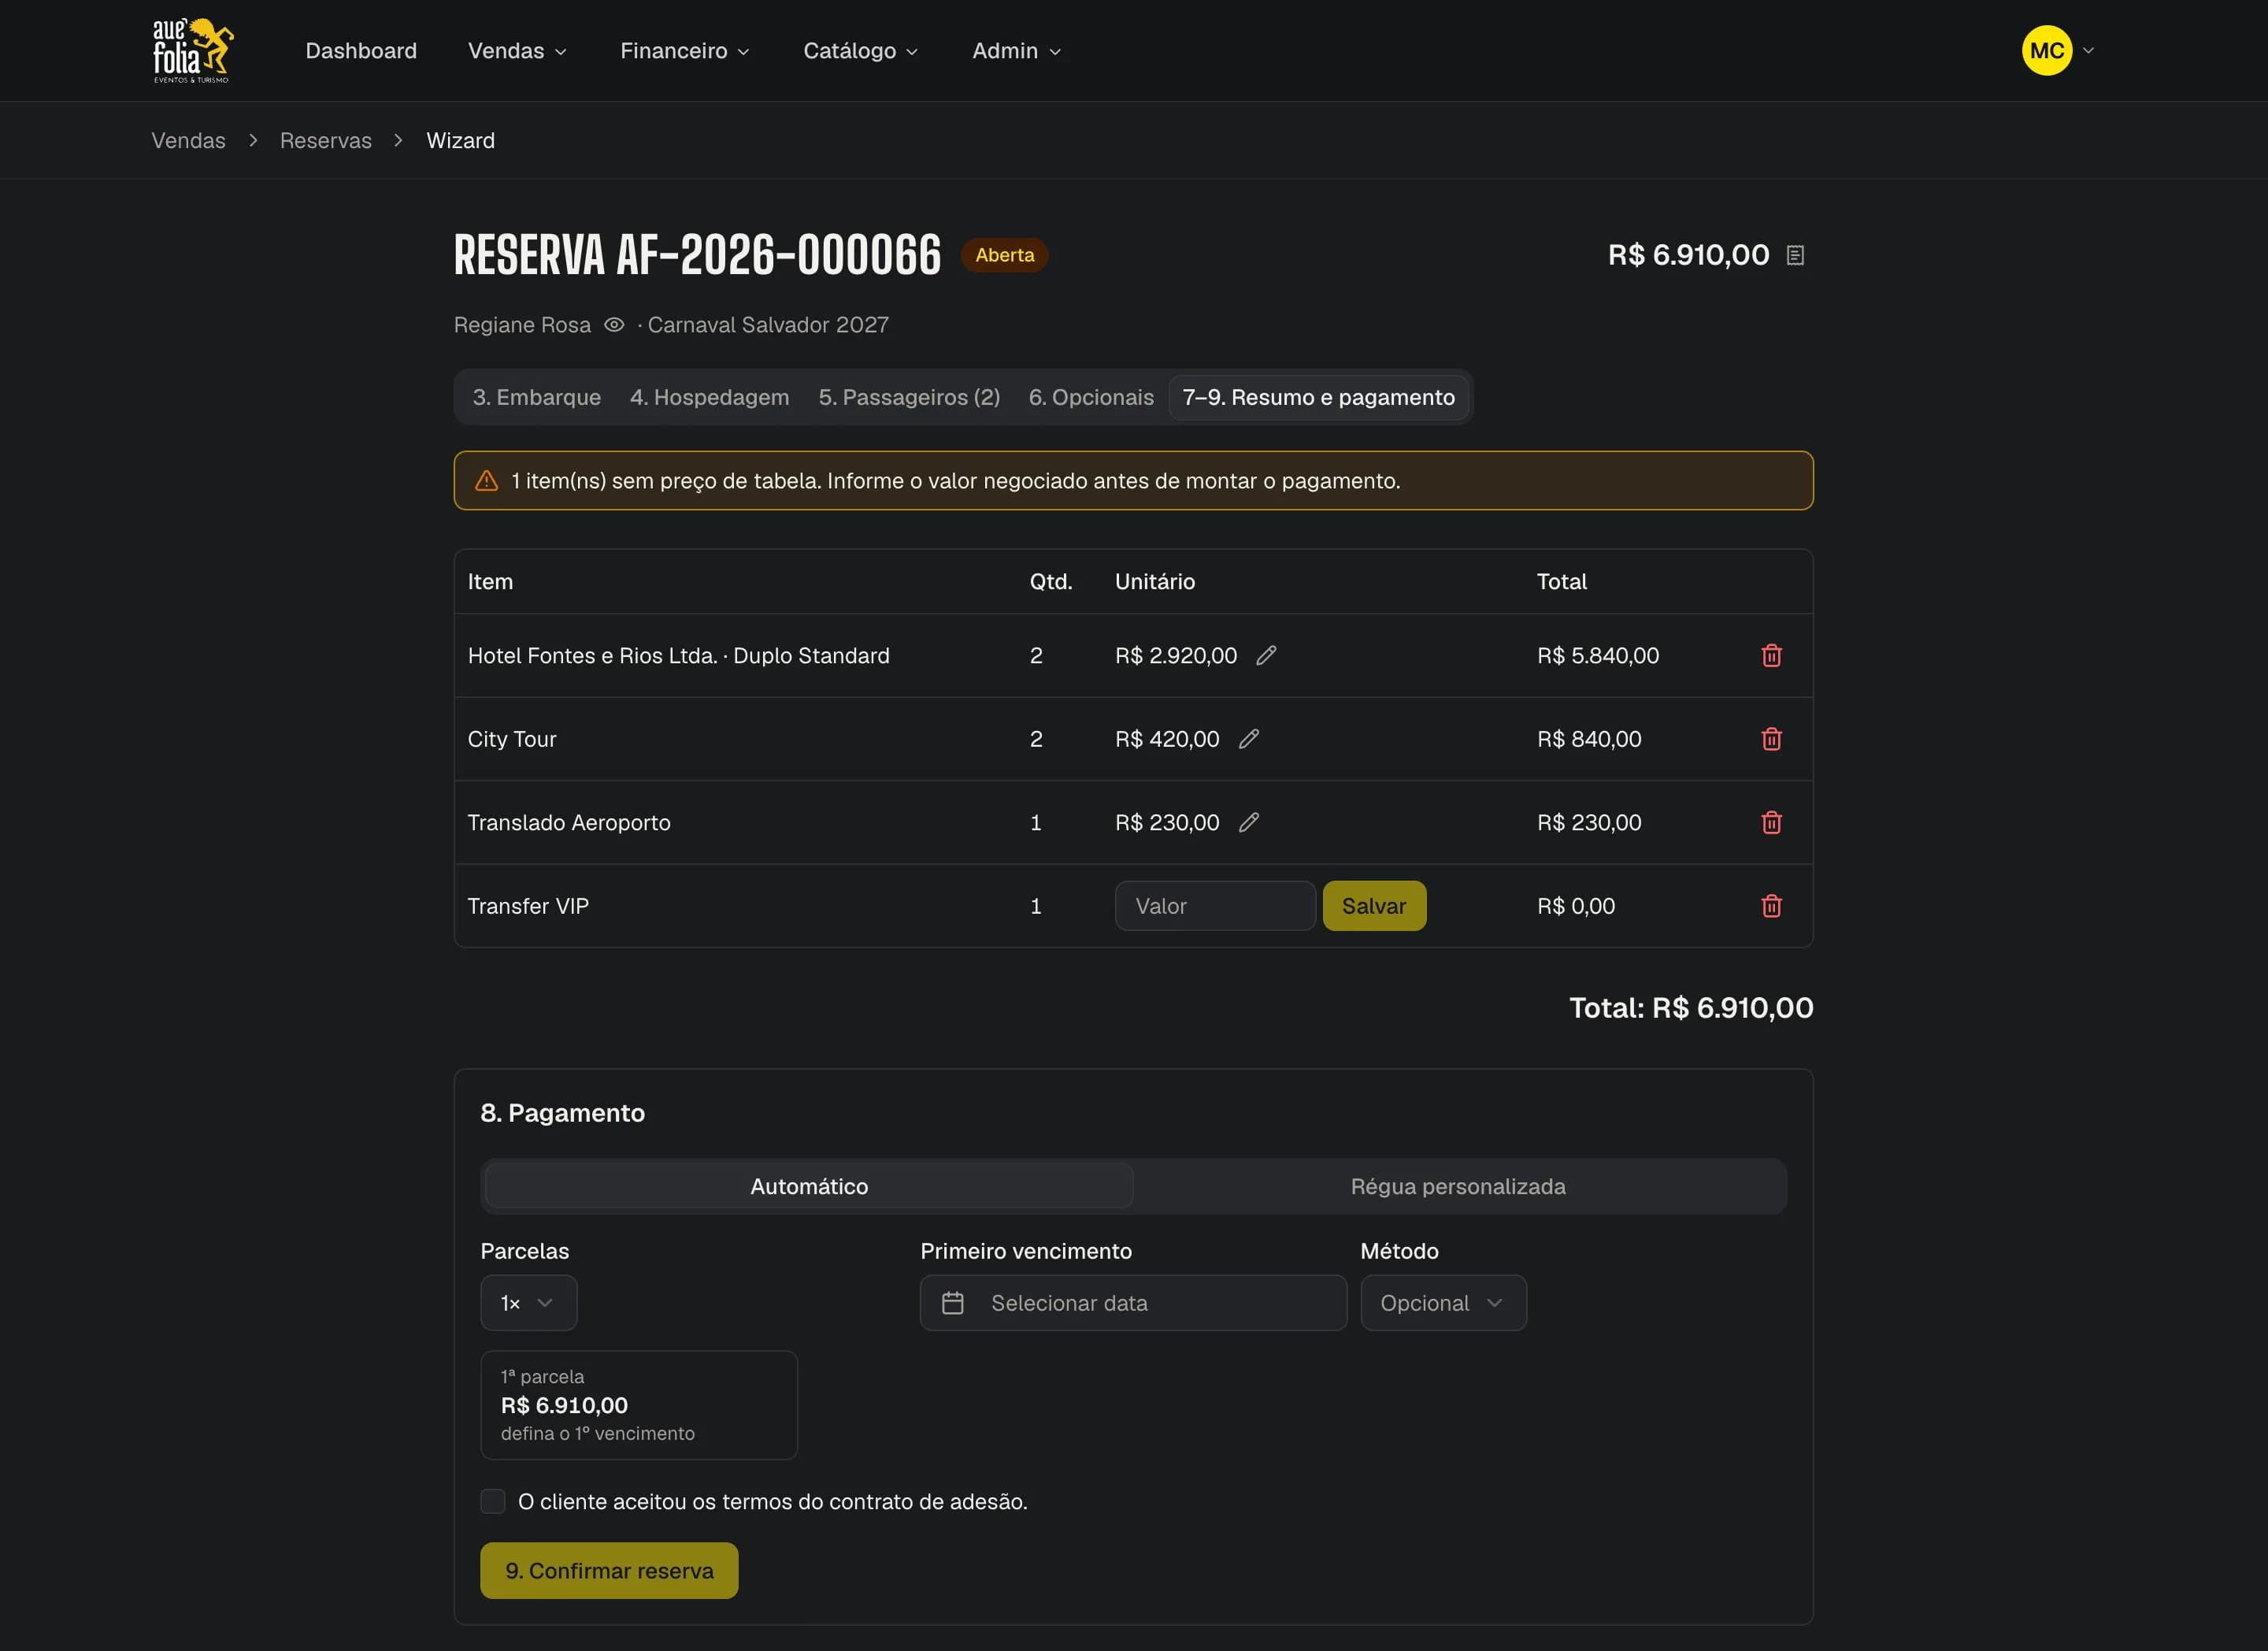This screenshot has width=2268, height=1651.
Task: Click the MC user avatar
Action: (x=2046, y=50)
